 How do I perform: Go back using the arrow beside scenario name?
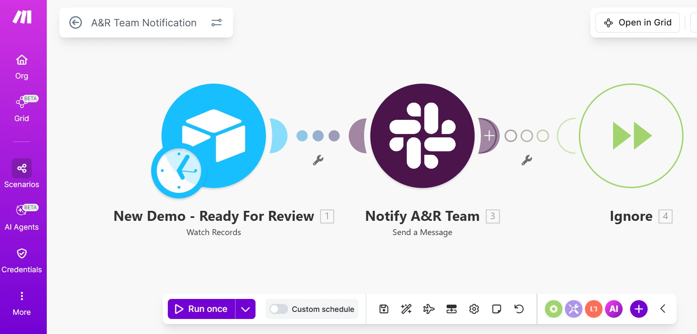(x=76, y=23)
